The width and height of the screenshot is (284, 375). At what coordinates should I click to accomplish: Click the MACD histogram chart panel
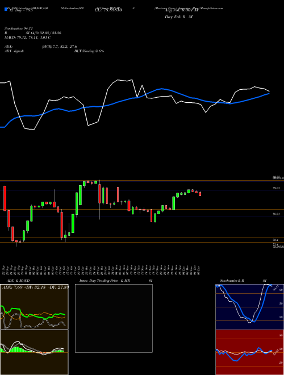coord(34,352)
